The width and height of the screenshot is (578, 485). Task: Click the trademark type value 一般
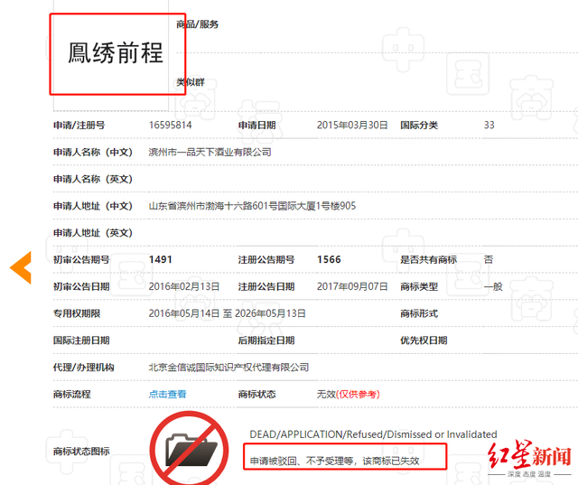pos(493,286)
